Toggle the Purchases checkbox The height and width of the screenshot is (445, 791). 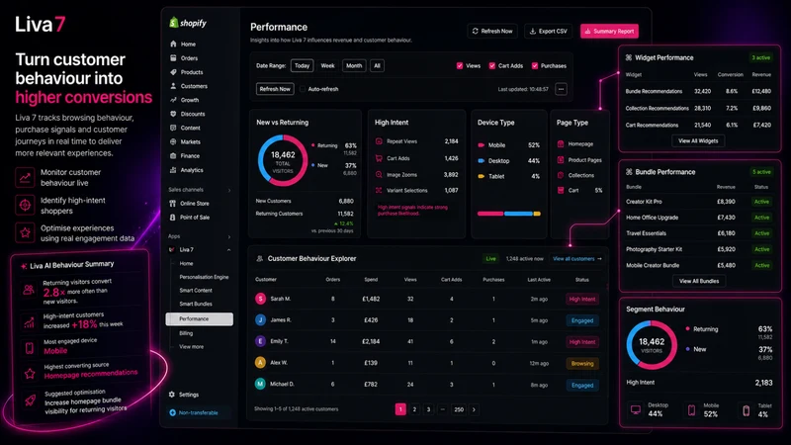coord(535,65)
